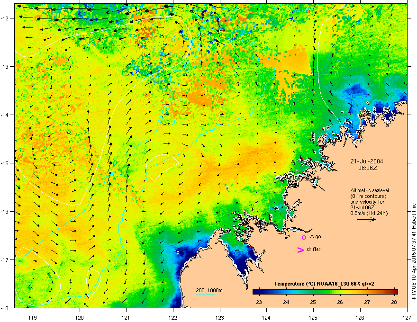The width and height of the screenshot is (417, 322).
Task: Click the 'Argo' legend label
Action: (316, 237)
